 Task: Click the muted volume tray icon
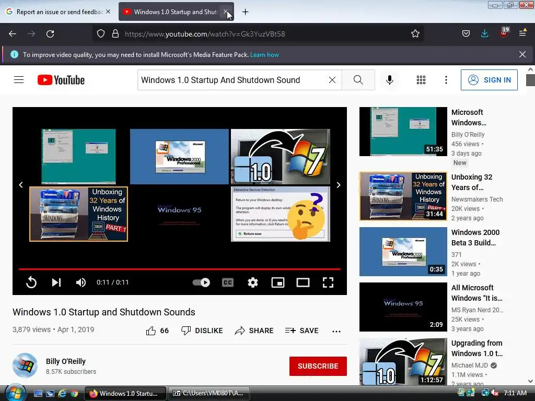coord(495,393)
